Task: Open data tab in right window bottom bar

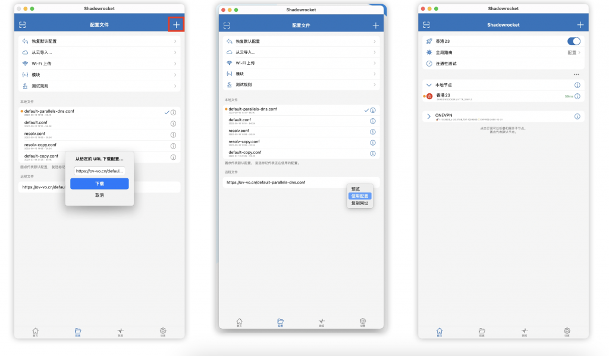Action: click(525, 332)
